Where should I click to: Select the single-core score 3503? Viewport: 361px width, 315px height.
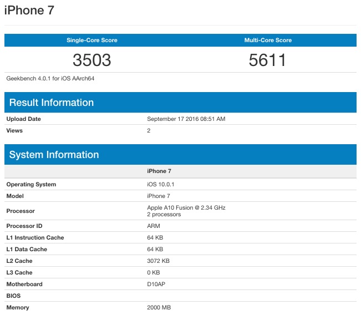(92, 60)
